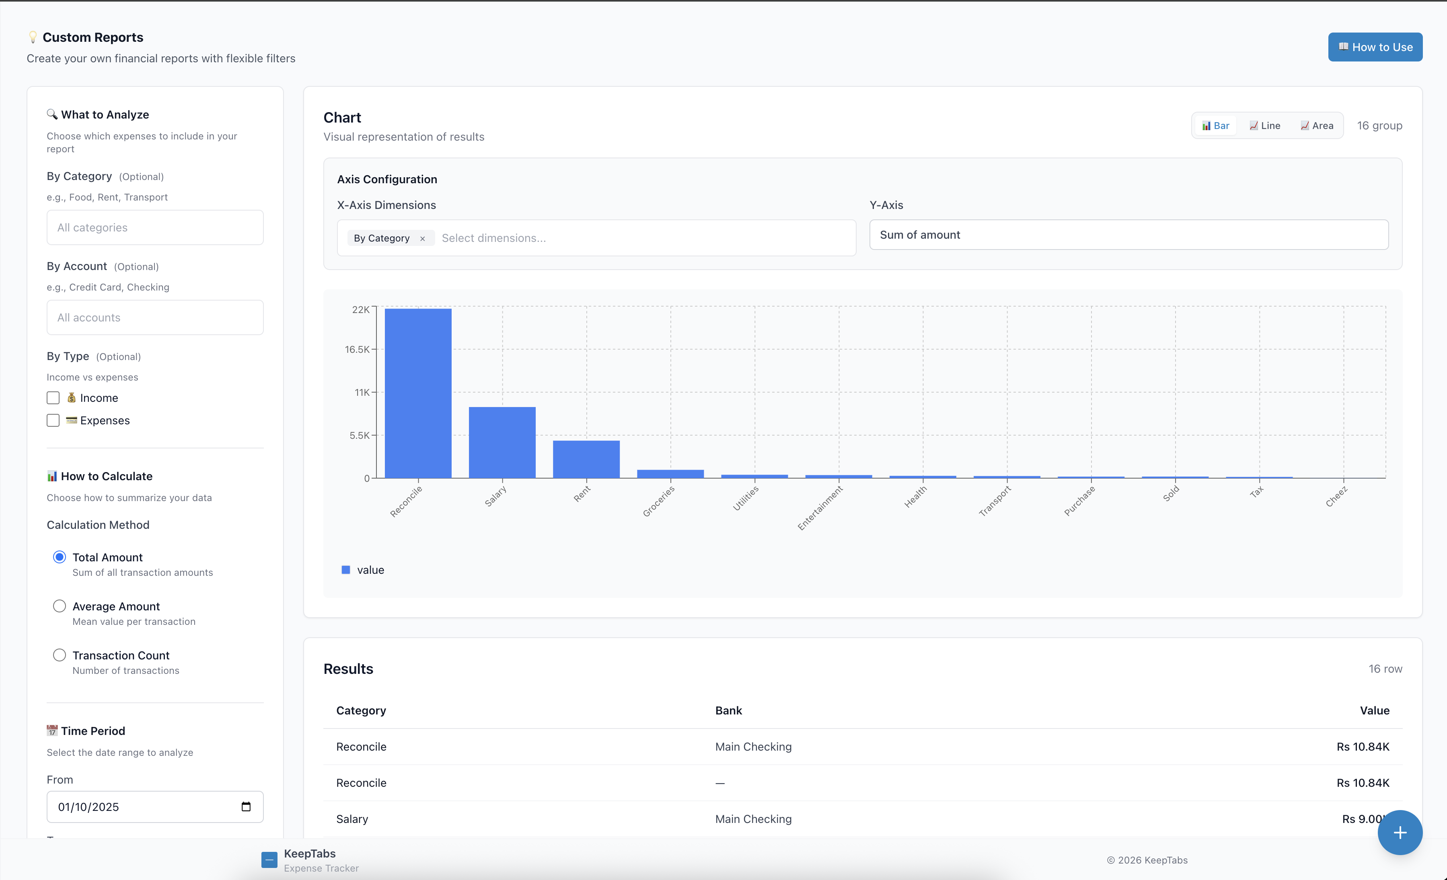
Task: Open the All categories dropdown
Action: (x=154, y=227)
